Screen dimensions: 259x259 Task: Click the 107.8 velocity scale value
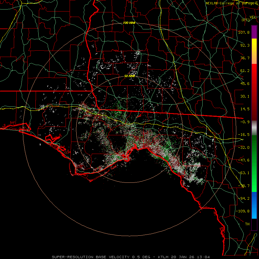pyautogui.click(x=244, y=32)
